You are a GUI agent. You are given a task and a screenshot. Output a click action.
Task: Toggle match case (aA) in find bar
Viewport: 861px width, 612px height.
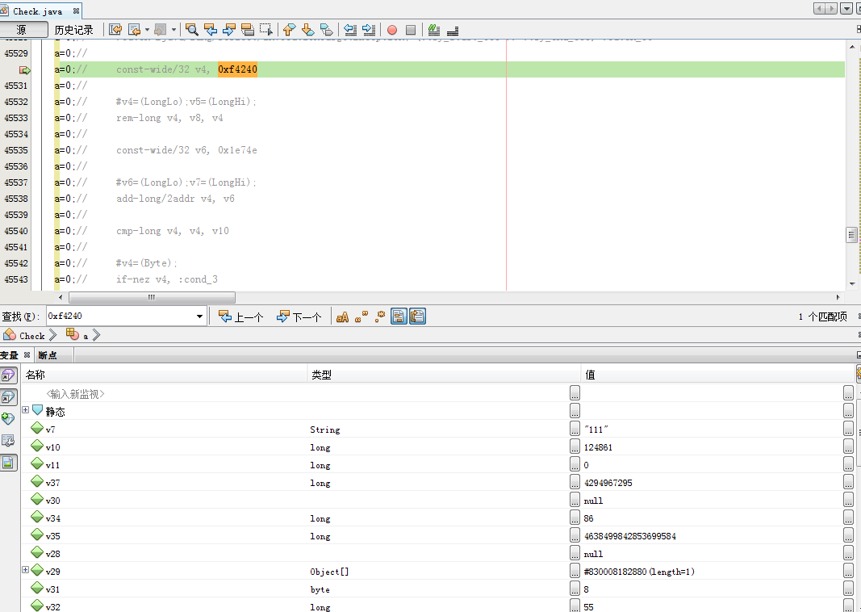click(342, 317)
